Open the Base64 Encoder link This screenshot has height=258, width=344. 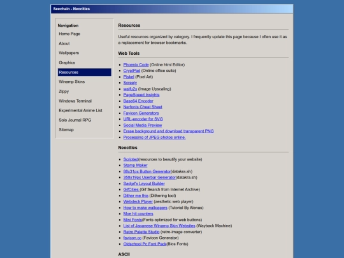(138, 101)
